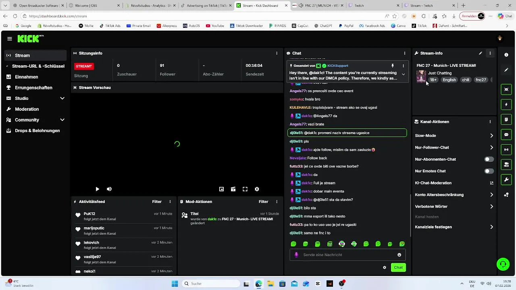Open chat settings gear beside the Chat button
Screen dimensions: 516x290
tap(385, 267)
